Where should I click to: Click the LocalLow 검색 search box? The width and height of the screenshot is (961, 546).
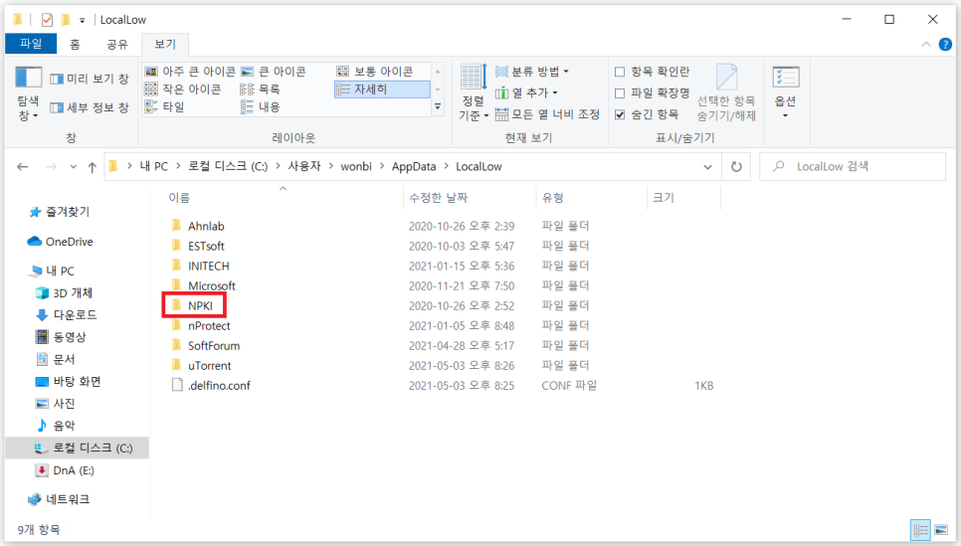click(x=852, y=167)
